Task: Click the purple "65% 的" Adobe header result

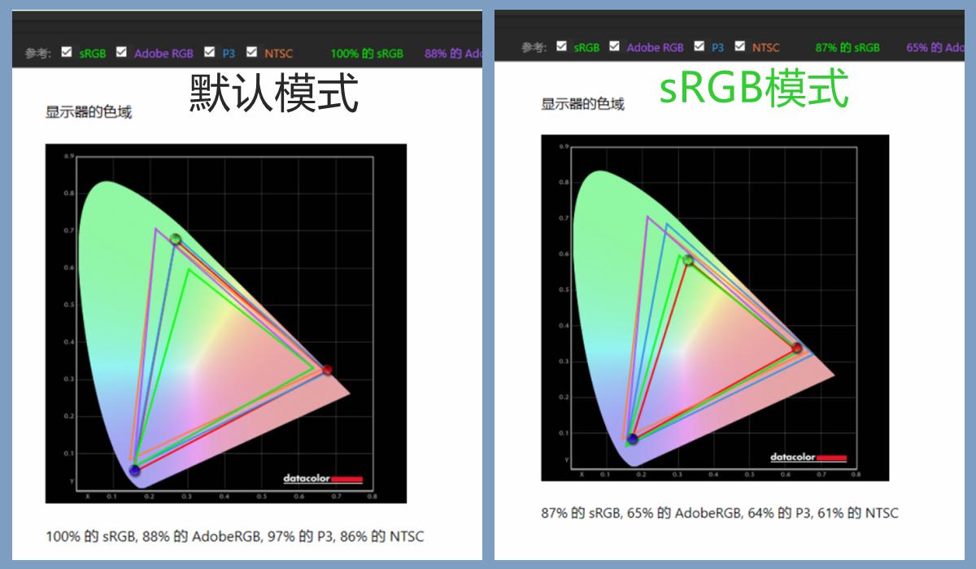Action: coord(935,48)
